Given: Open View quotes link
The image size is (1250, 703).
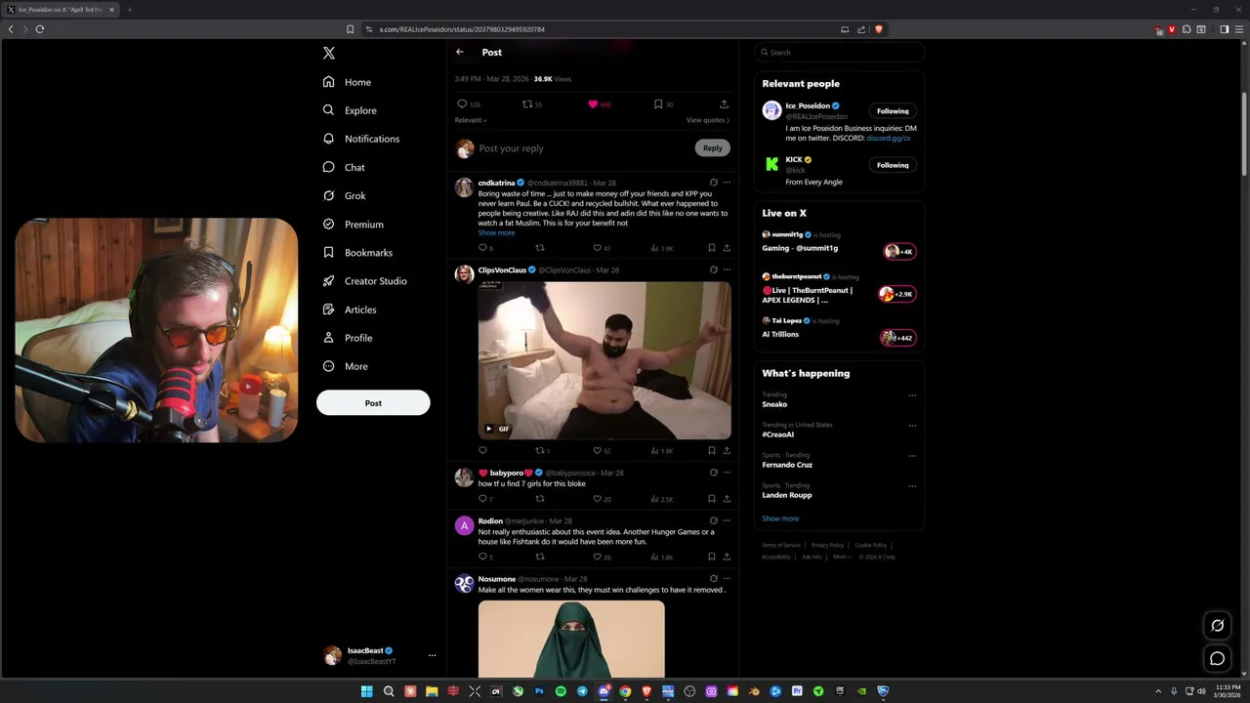Looking at the screenshot, I should 708,120.
